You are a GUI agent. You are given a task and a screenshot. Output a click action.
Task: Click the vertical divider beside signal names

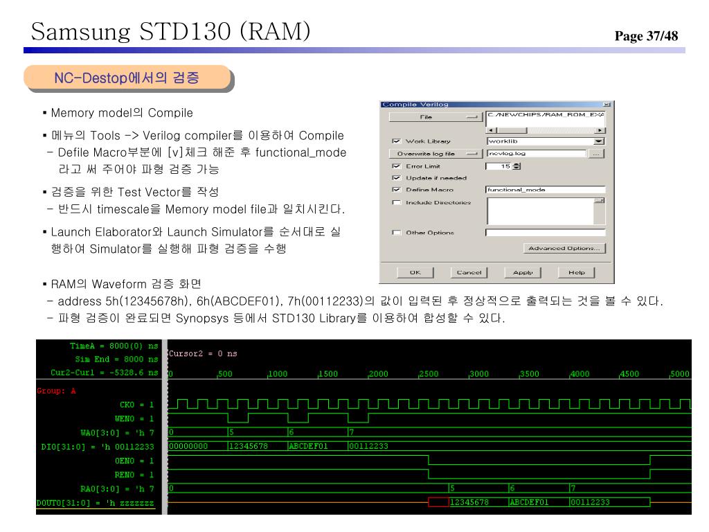pos(165,427)
